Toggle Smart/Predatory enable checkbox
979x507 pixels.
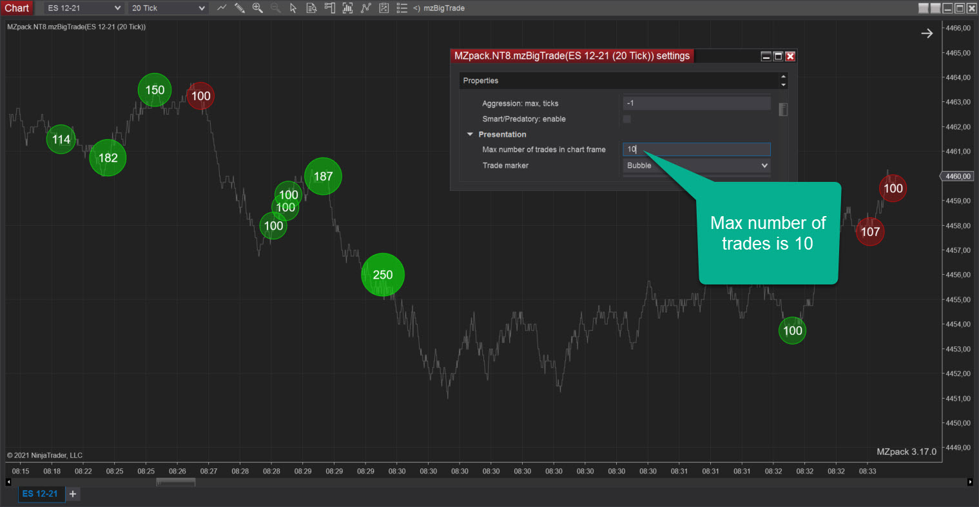[626, 119]
